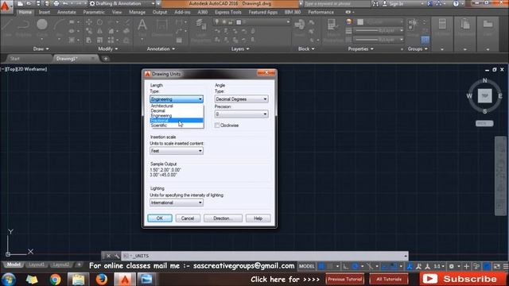The image size is (509, 286).
Task: Switch to the Model layout tab
Action: coord(14,265)
